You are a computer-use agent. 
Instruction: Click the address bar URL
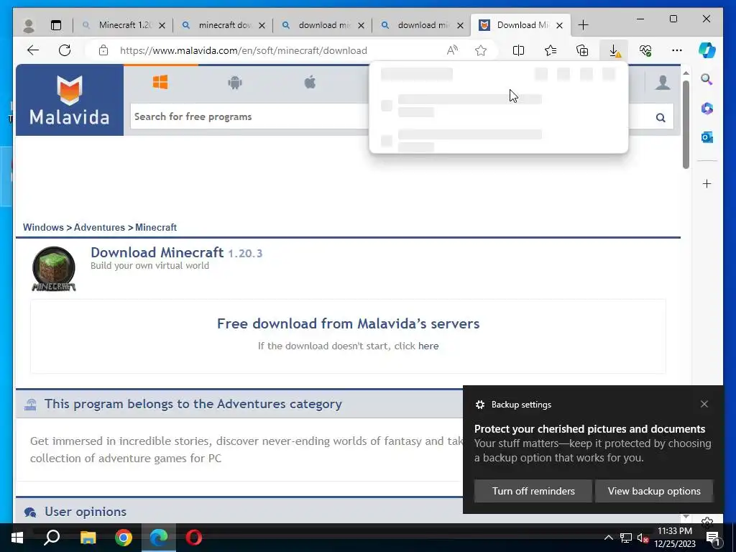pos(243,50)
